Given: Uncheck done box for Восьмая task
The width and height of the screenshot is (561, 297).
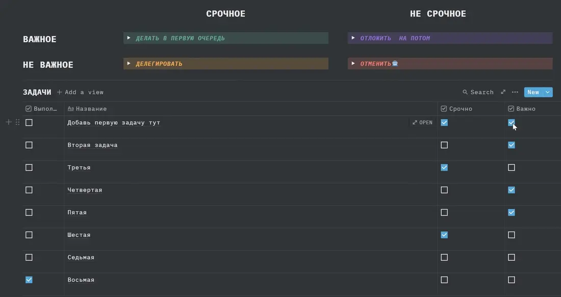Looking at the screenshot, I should pos(29,280).
